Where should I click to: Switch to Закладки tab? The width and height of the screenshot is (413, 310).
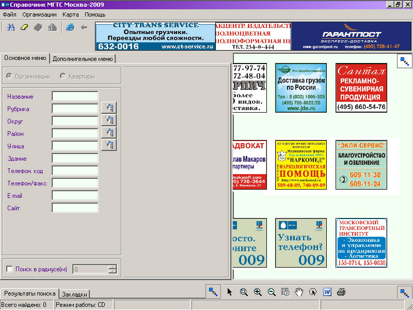point(74,294)
